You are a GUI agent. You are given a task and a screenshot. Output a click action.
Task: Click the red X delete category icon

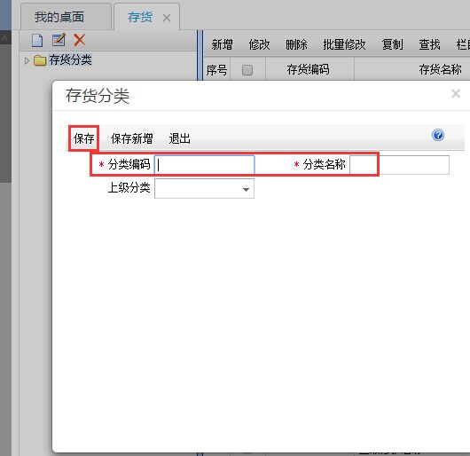coord(80,40)
